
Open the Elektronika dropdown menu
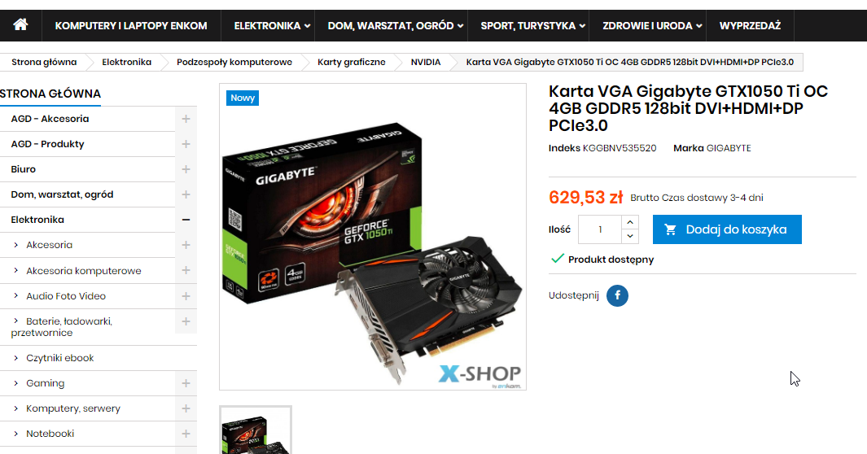pos(272,25)
